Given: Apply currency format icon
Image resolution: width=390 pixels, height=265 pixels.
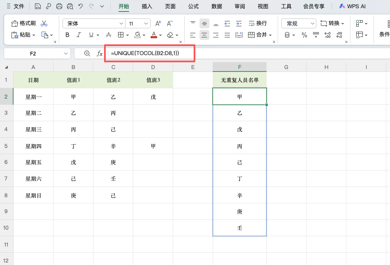Looking at the screenshot, I should tap(287, 35).
